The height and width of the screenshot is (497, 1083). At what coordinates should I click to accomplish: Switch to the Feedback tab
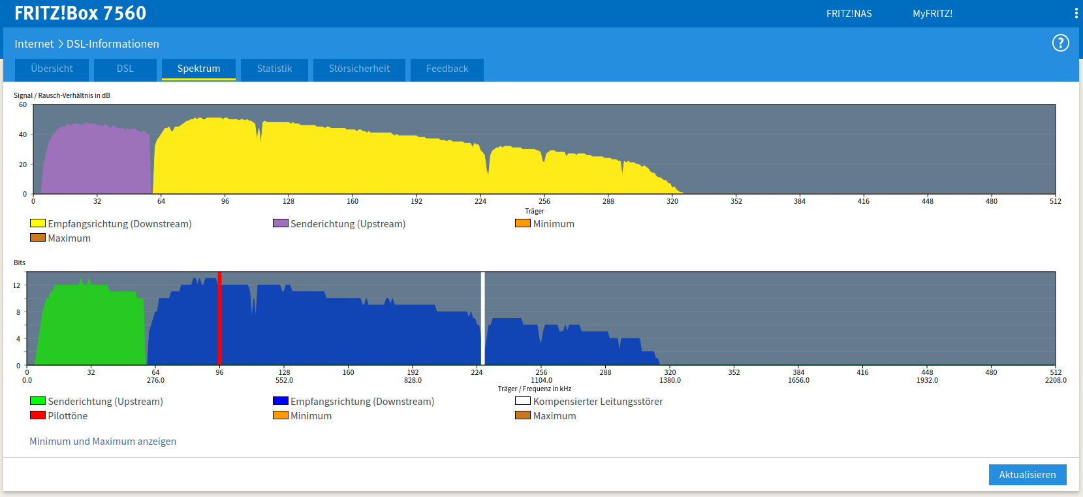(x=447, y=69)
